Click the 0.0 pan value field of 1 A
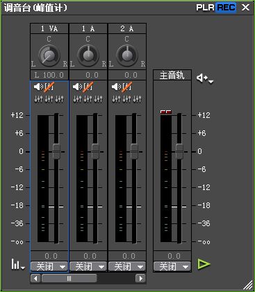The height and width of the screenshot is (292, 255). (88, 75)
